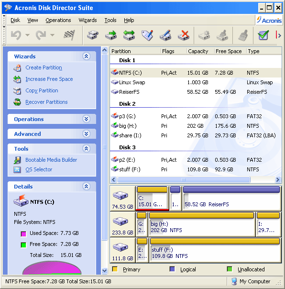
Task: Click the Move partition green arrow icon
Action: pos(111,35)
